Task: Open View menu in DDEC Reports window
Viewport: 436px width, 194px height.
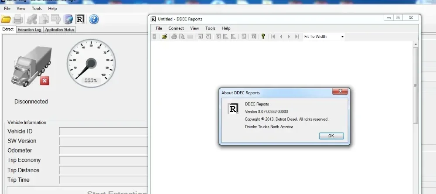Action: [x=194, y=28]
